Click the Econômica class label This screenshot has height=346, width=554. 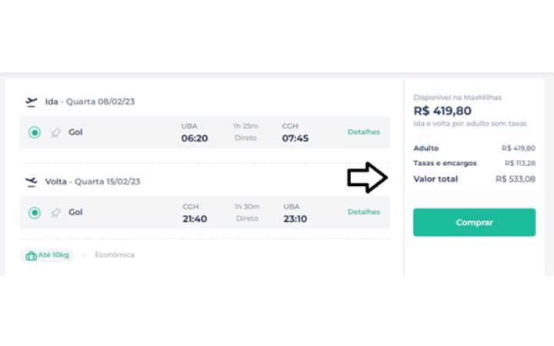[x=115, y=255]
